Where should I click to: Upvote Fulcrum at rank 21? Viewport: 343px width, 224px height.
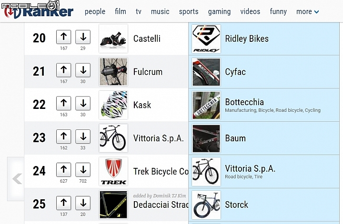[x=64, y=70]
